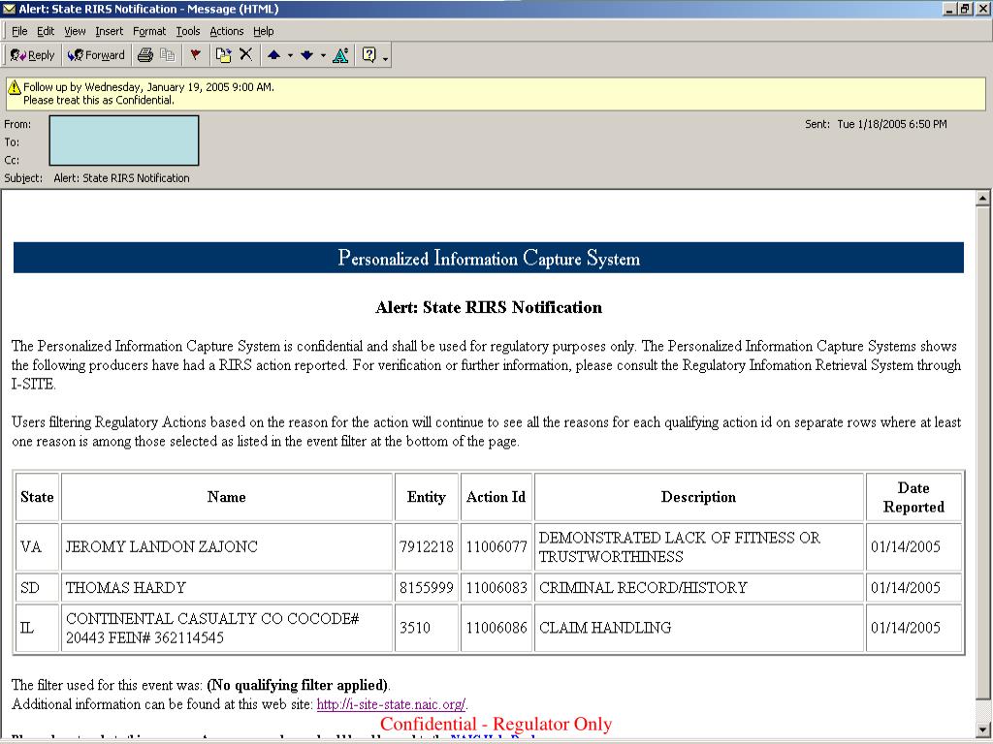Click the envelope icon in the title bar
This screenshot has width=993, height=744.
click(9, 9)
